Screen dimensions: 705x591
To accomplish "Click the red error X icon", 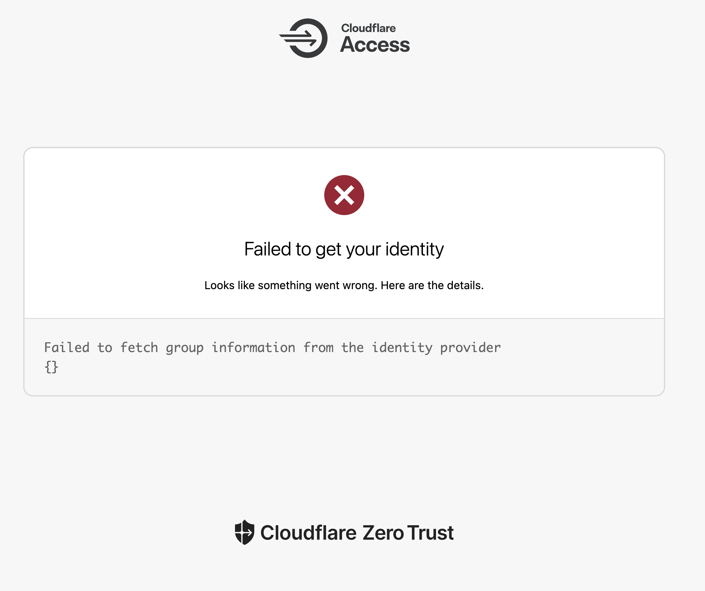I will 344,195.
